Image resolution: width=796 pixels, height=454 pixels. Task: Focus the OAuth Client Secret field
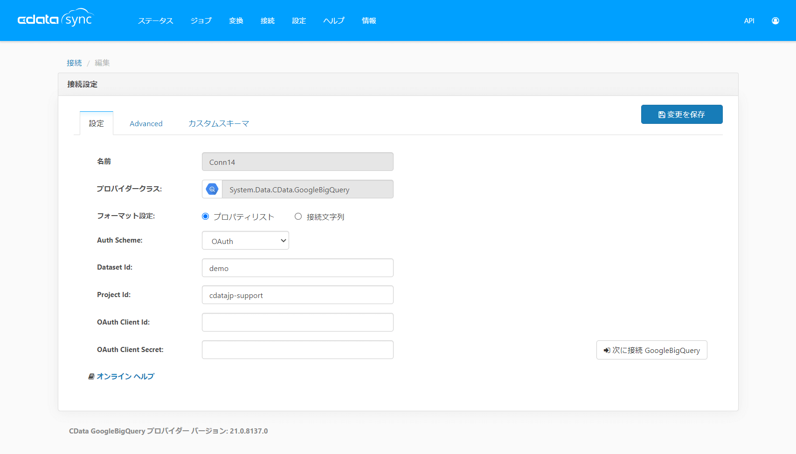(x=298, y=350)
